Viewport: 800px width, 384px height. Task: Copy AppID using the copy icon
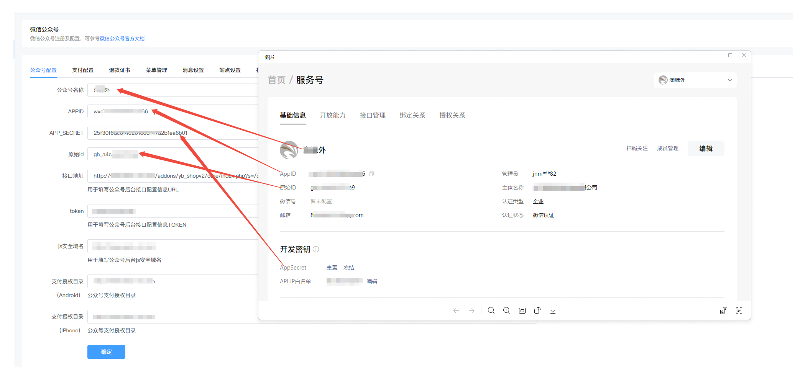tap(371, 174)
